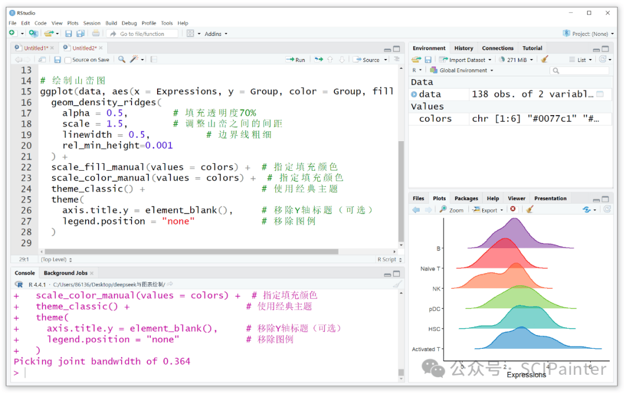Close the Background Jobs tab
This screenshot has height=394, width=626.
[92, 273]
